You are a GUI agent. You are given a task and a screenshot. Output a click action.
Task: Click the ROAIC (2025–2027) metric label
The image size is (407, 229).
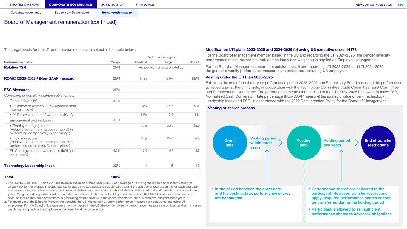click(x=40, y=79)
